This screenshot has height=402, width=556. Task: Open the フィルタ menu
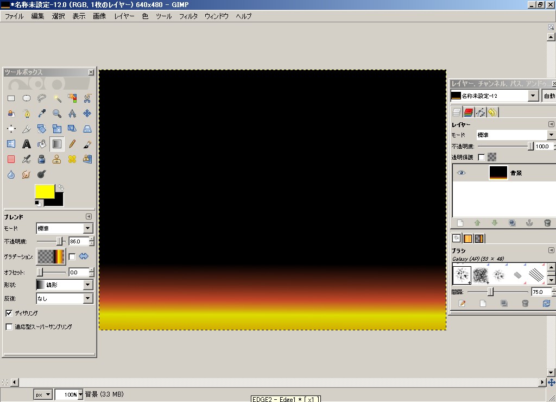[188, 16]
